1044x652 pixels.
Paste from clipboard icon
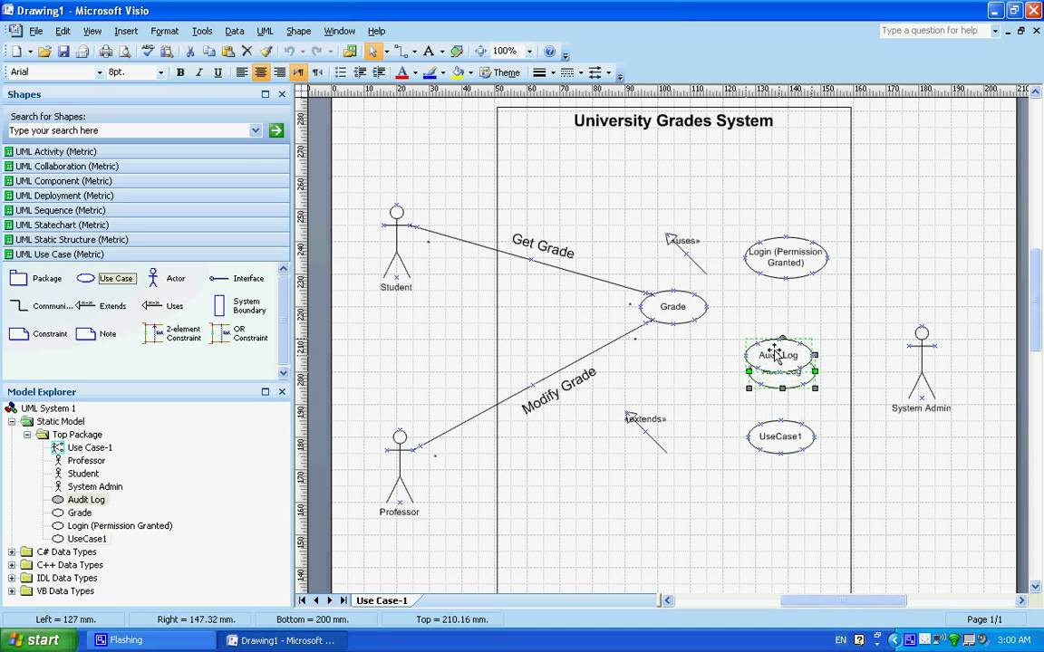(x=227, y=52)
